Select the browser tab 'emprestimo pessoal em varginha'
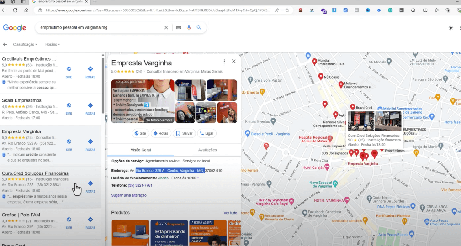 tap(60, 2)
